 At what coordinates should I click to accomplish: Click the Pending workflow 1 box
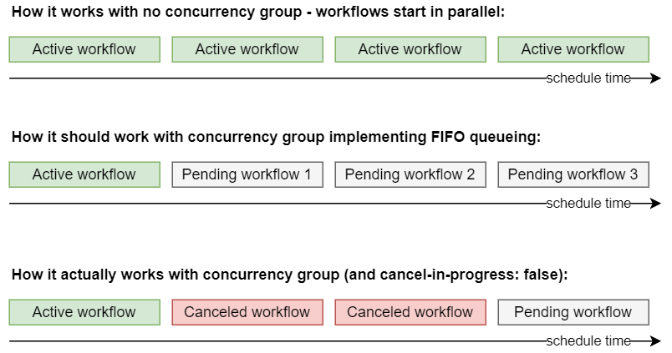[247, 174]
